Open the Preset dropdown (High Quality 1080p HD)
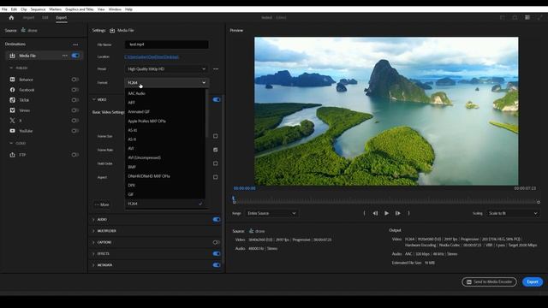Screen dimensions: 548x308 [x=166, y=69]
